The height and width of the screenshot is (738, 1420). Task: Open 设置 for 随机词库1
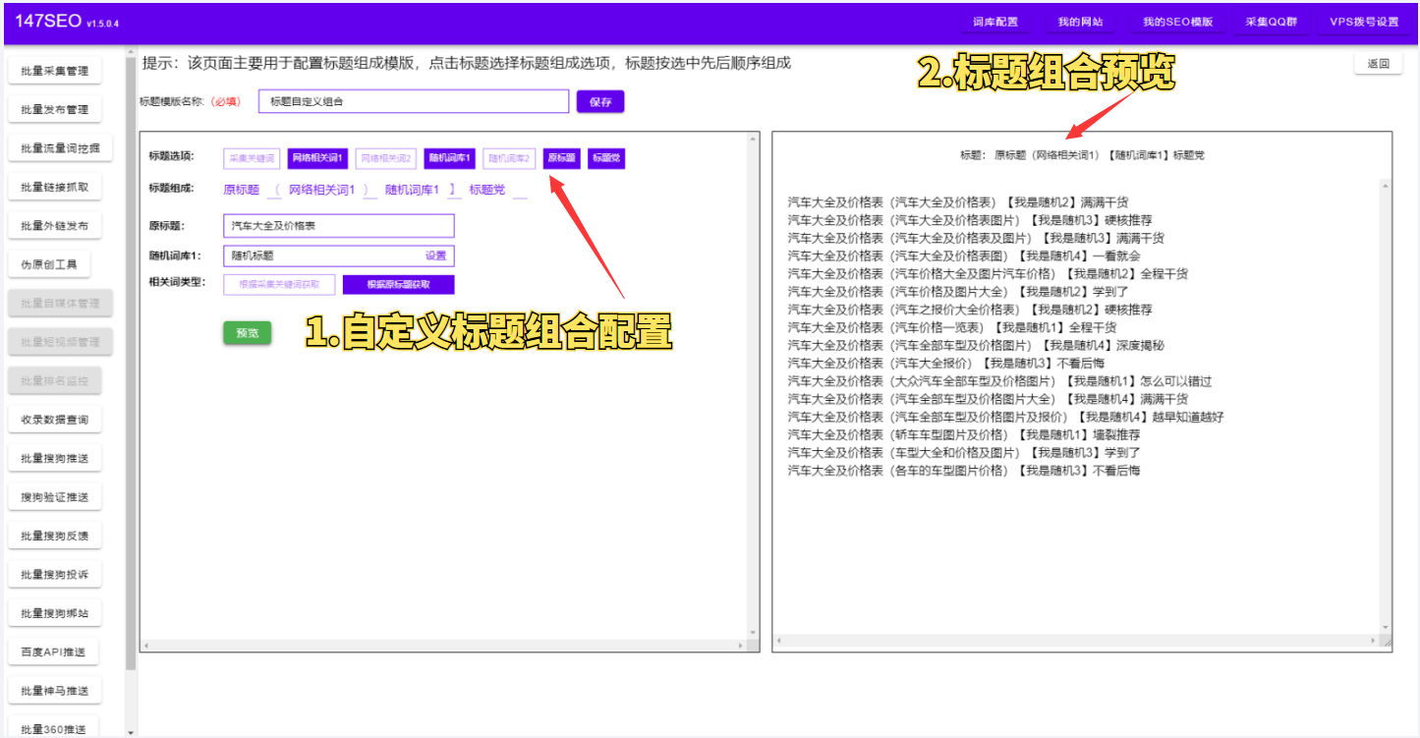pos(435,255)
